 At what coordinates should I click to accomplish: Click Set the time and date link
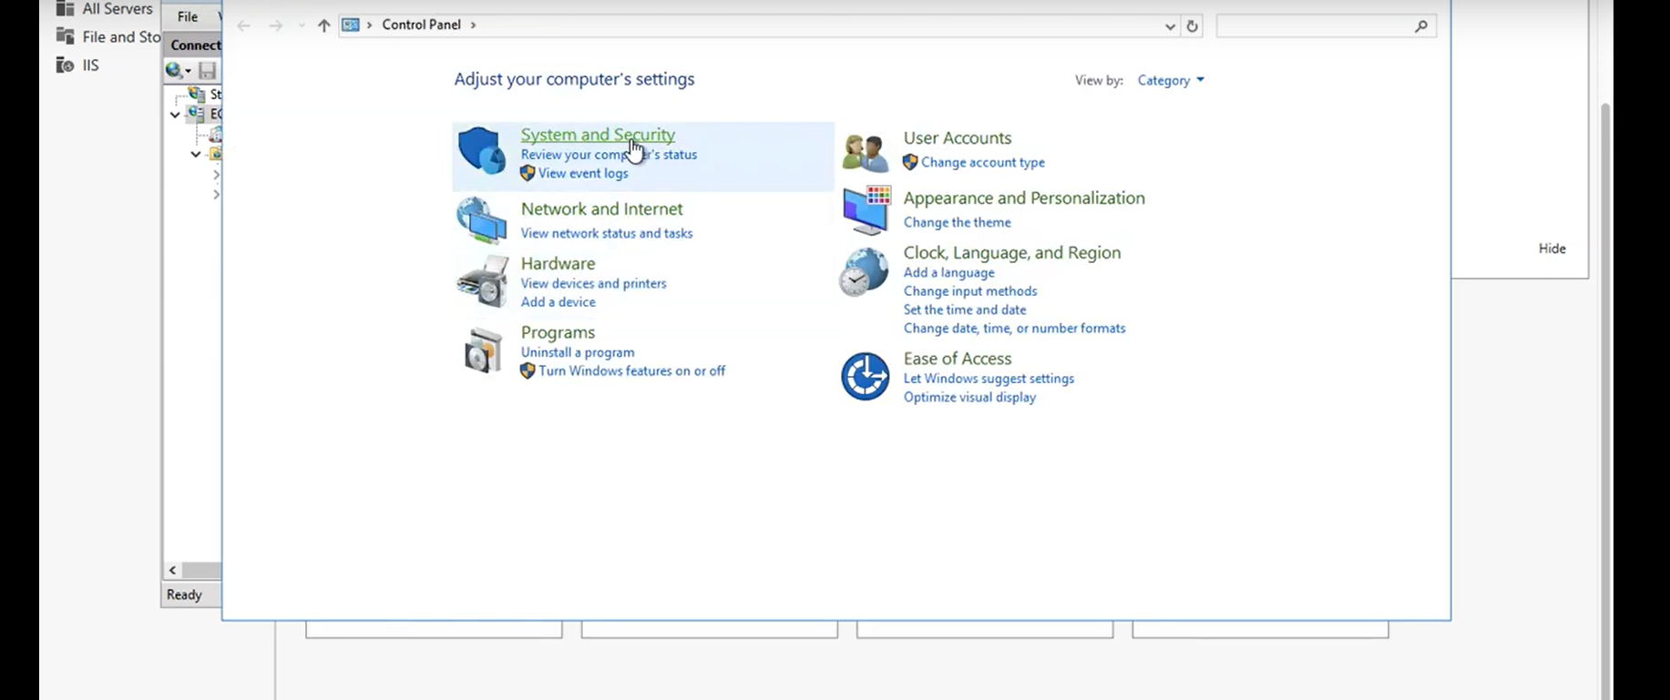[964, 309]
